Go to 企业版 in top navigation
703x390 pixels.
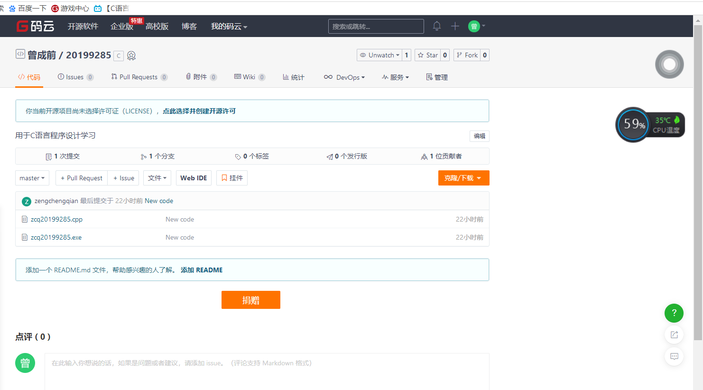[x=122, y=26]
